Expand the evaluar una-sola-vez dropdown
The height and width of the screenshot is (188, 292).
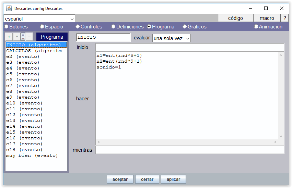(x=171, y=38)
